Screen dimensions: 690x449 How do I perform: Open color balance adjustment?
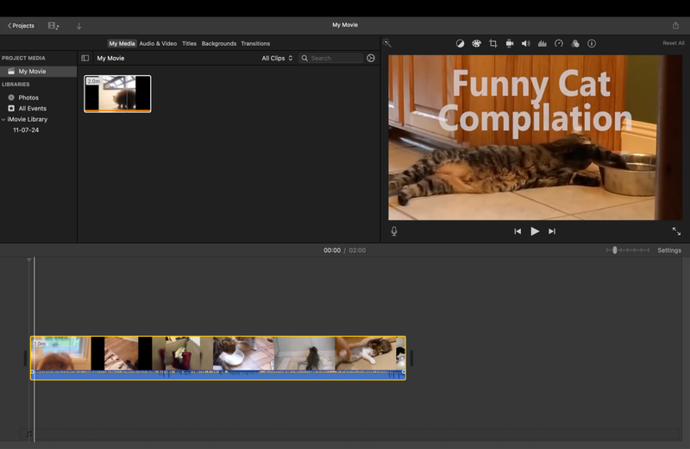pyautogui.click(x=460, y=44)
